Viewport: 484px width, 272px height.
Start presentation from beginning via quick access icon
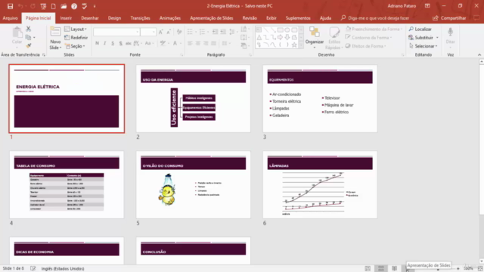[x=43, y=6]
